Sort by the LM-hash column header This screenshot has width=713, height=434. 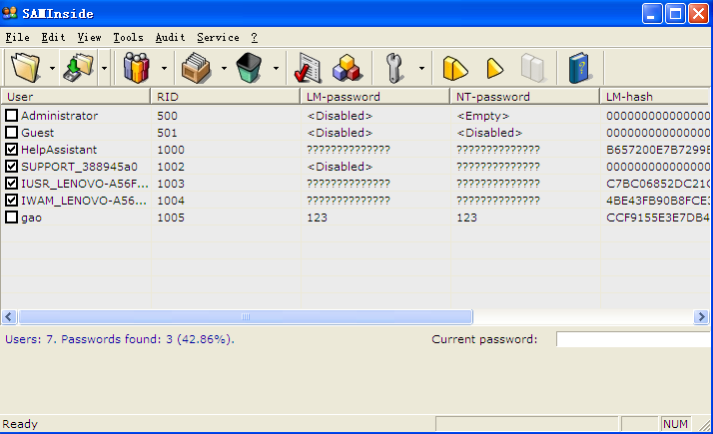[655, 97]
